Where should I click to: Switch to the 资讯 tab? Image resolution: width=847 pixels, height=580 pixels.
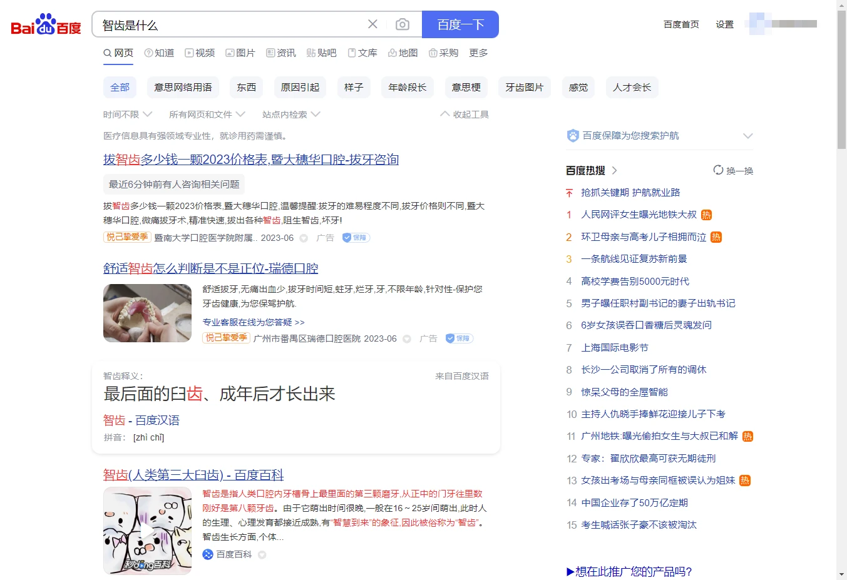point(281,53)
